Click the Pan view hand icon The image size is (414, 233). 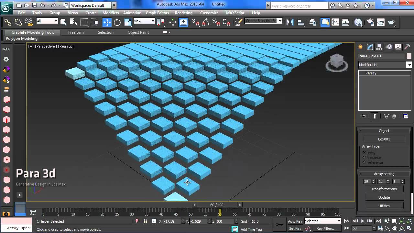point(395,228)
